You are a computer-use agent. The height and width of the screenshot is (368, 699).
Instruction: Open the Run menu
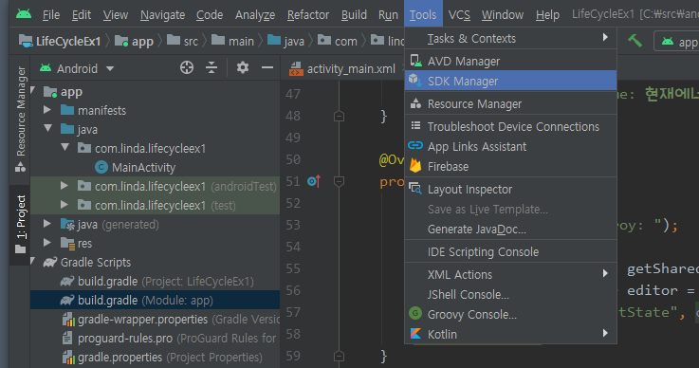point(388,15)
